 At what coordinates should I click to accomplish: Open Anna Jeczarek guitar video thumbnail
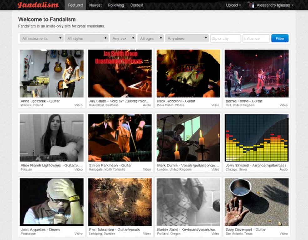click(x=52, y=74)
